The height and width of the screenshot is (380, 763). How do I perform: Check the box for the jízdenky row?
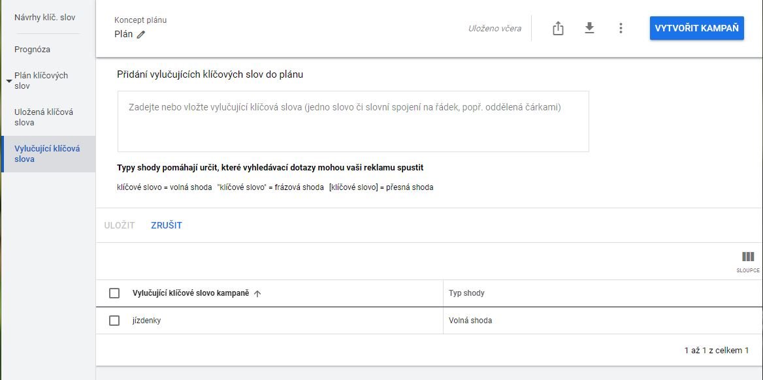point(114,321)
